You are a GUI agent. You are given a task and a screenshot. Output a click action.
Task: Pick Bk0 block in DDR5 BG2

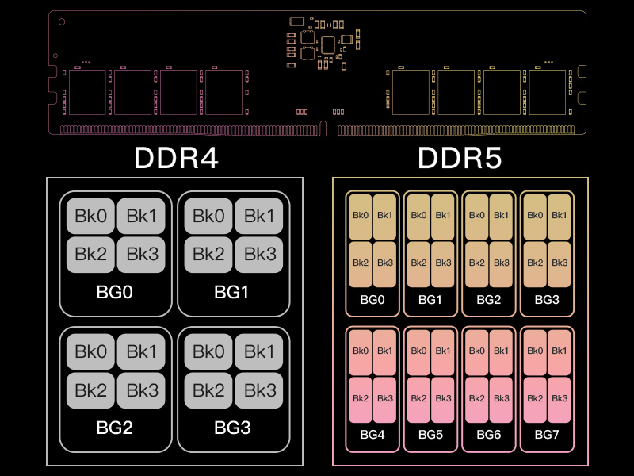477,217
